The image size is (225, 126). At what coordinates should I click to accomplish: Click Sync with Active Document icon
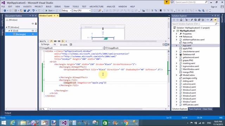[192, 20]
